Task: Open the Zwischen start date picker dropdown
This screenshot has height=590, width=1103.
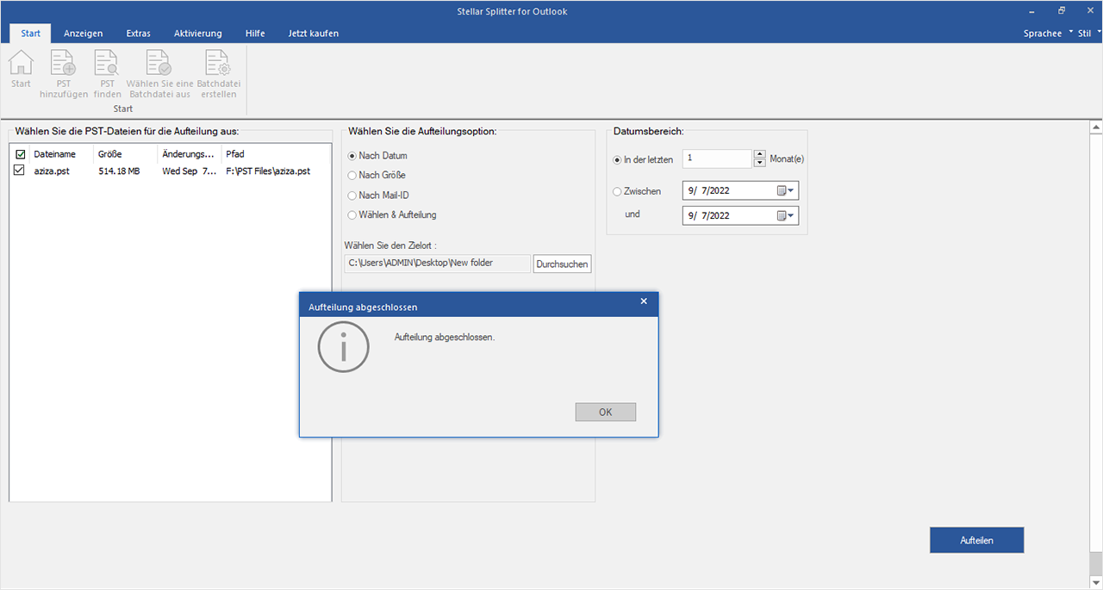Action: tap(786, 191)
